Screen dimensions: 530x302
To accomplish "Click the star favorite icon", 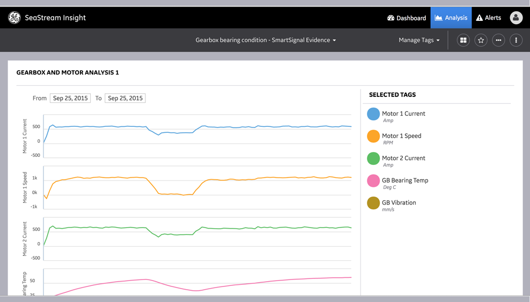I will [481, 40].
